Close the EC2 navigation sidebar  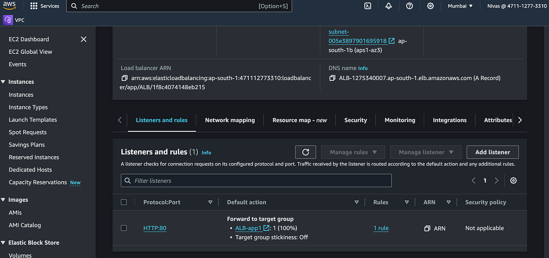point(84,39)
